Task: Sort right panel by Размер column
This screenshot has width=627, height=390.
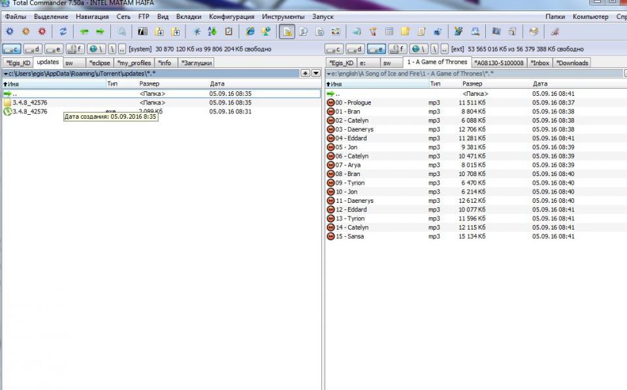Action: click(472, 83)
